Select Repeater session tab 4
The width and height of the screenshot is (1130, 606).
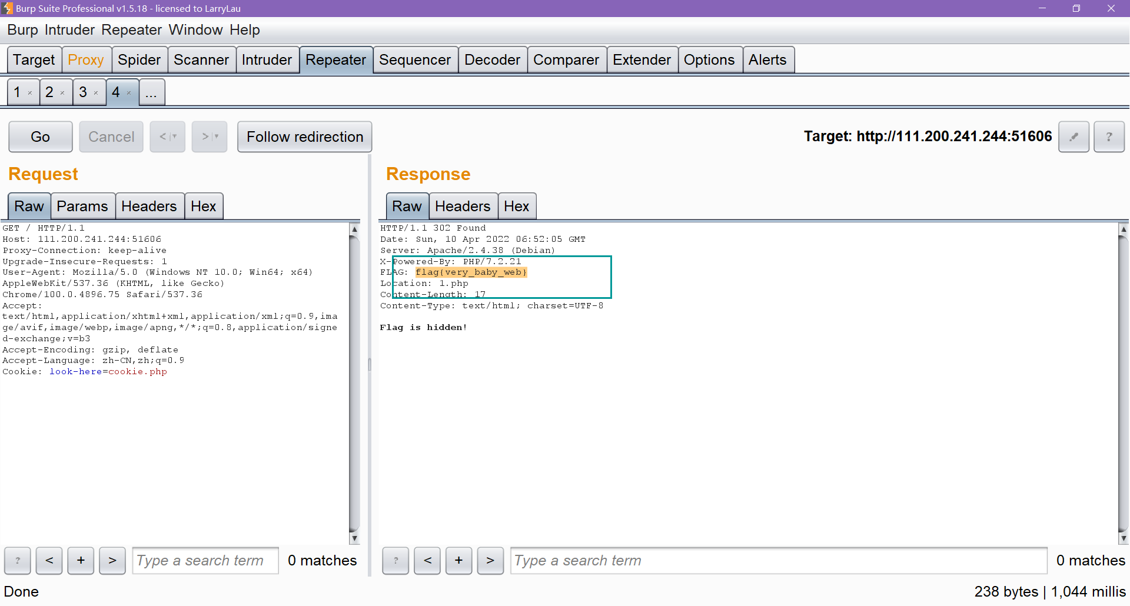tap(117, 92)
